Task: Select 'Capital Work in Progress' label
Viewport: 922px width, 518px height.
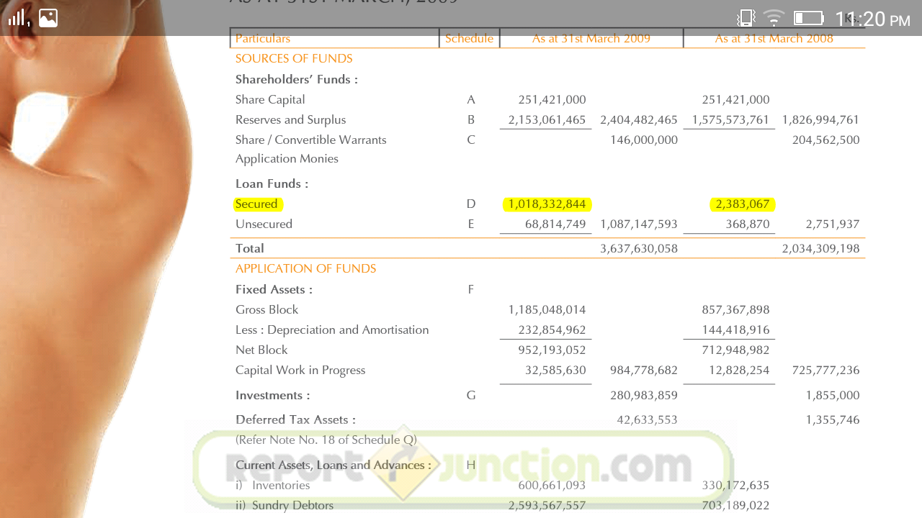Action: click(x=300, y=370)
